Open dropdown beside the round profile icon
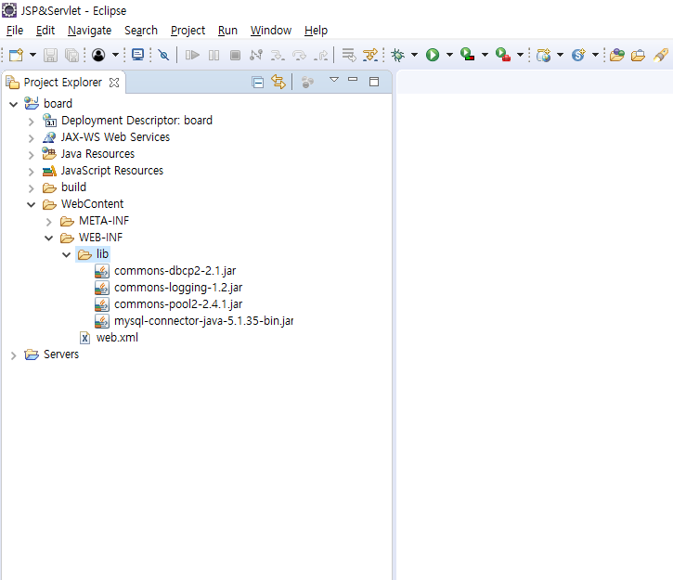This screenshot has height=580, width=673. pos(115,55)
